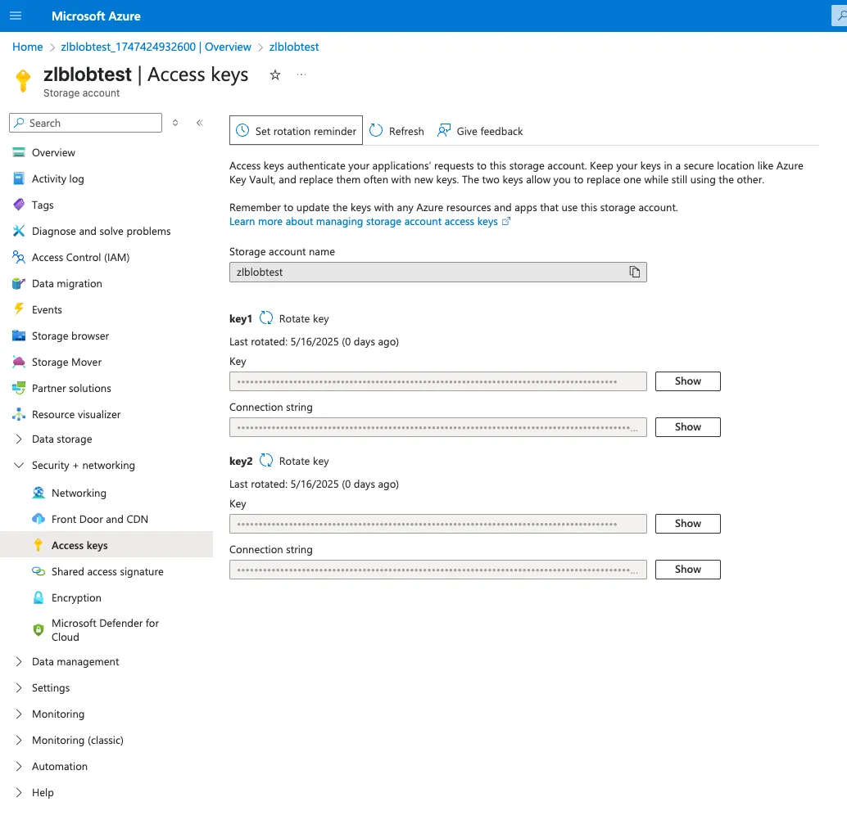Click the sidebar Search field

(86, 123)
